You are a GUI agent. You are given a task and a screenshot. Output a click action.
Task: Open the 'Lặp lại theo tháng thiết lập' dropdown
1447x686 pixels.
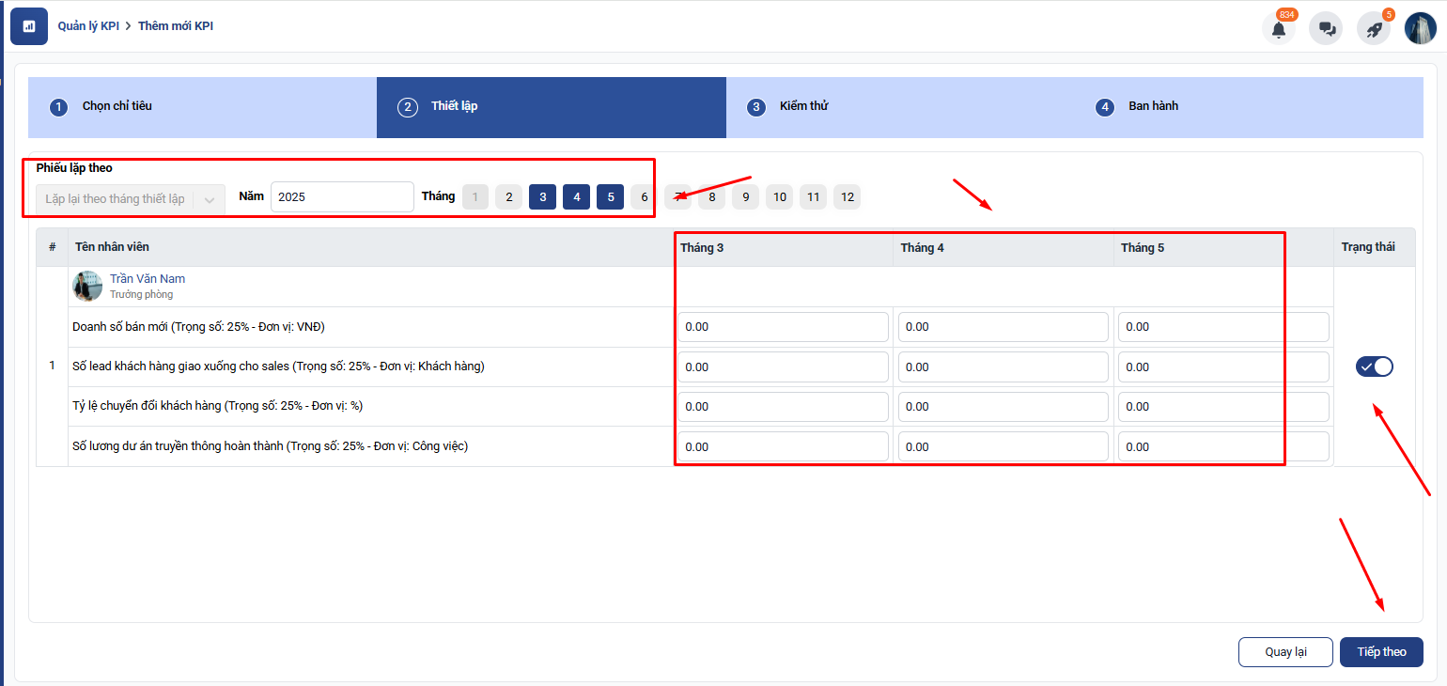[116, 199]
